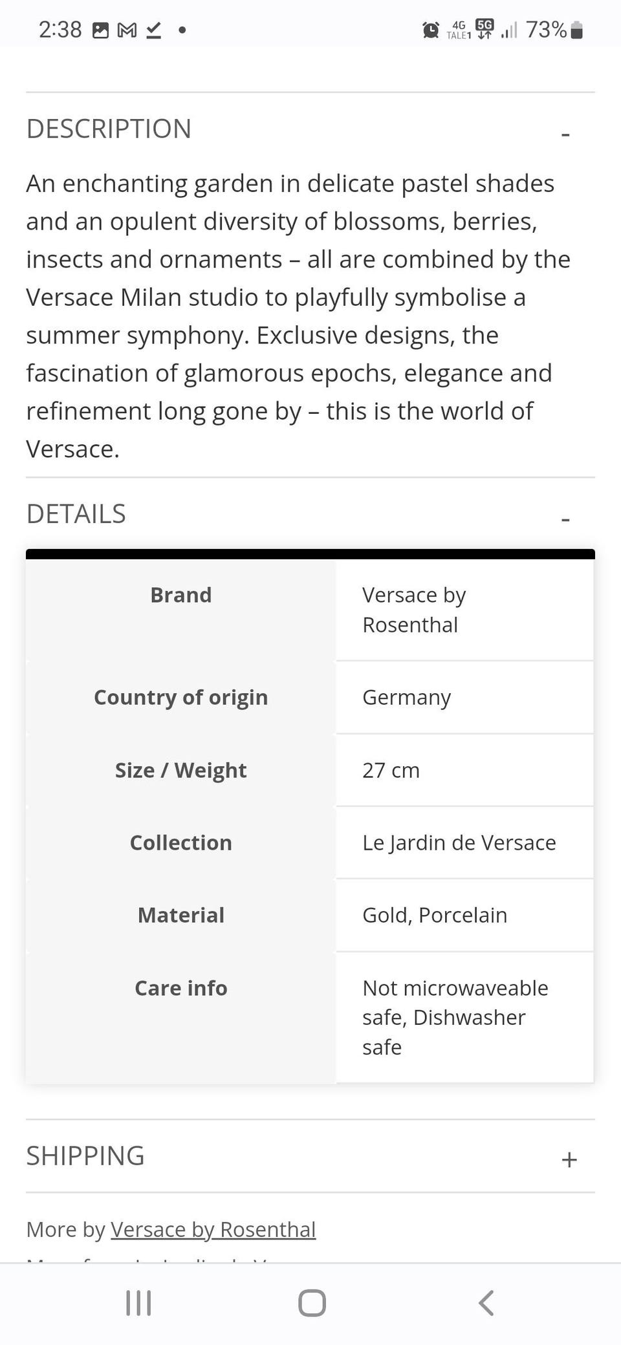Image resolution: width=621 pixels, height=1345 pixels.
Task: Tap the Android home button
Action: click(x=312, y=1303)
